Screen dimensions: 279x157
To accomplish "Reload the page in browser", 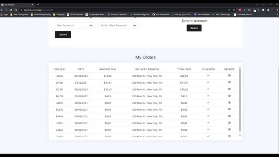I will click(11, 10).
